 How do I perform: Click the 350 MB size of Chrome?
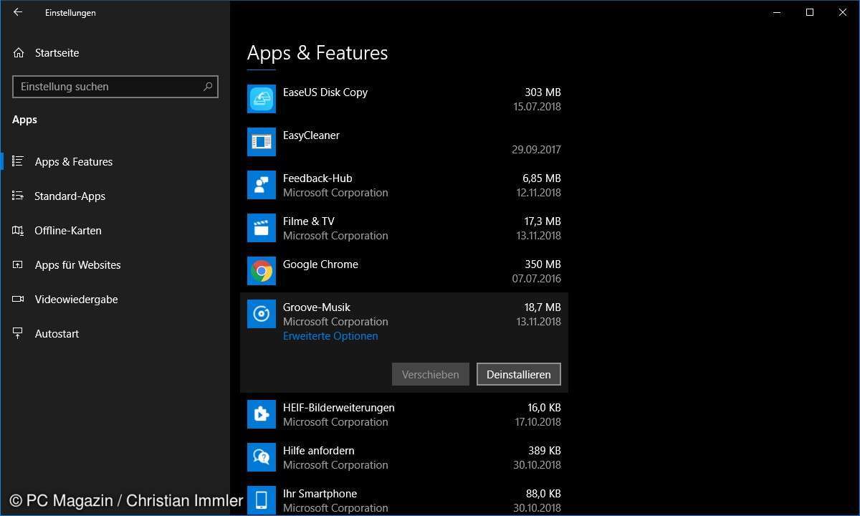click(x=543, y=264)
